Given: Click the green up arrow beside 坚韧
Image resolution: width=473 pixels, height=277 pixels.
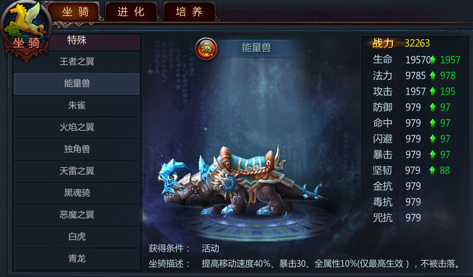Looking at the screenshot, I should (432, 170).
